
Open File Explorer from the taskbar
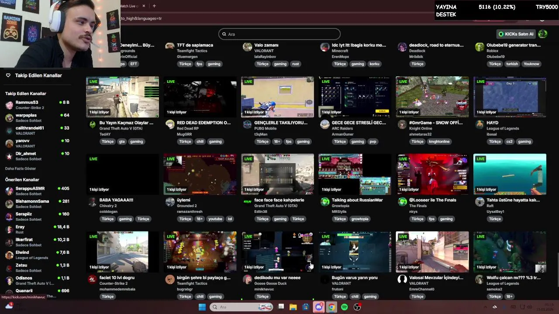(293, 307)
